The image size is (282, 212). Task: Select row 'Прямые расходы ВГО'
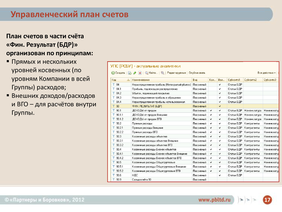click(x=195, y=132)
